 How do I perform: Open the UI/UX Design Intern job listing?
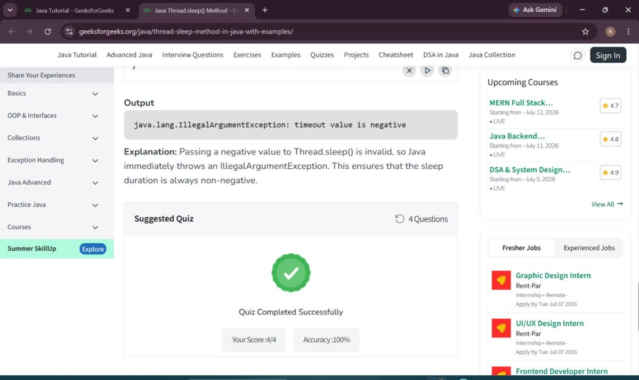[549, 324]
